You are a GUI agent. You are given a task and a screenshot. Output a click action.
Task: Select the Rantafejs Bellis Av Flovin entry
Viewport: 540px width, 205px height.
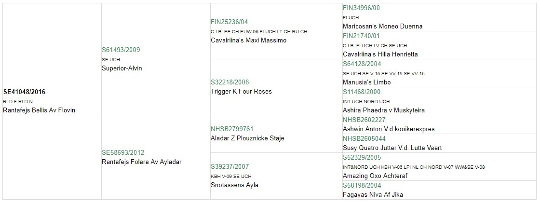[x=39, y=110]
